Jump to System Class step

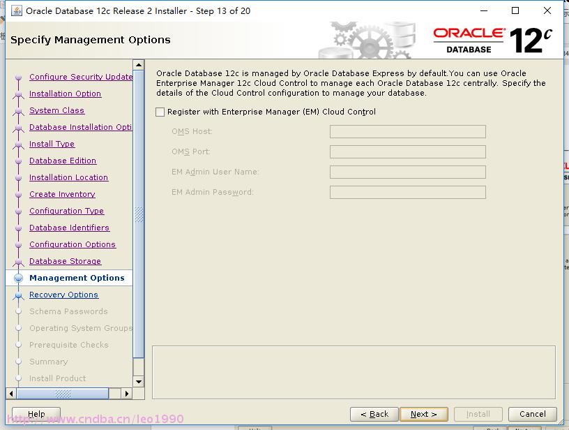coord(57,110)
